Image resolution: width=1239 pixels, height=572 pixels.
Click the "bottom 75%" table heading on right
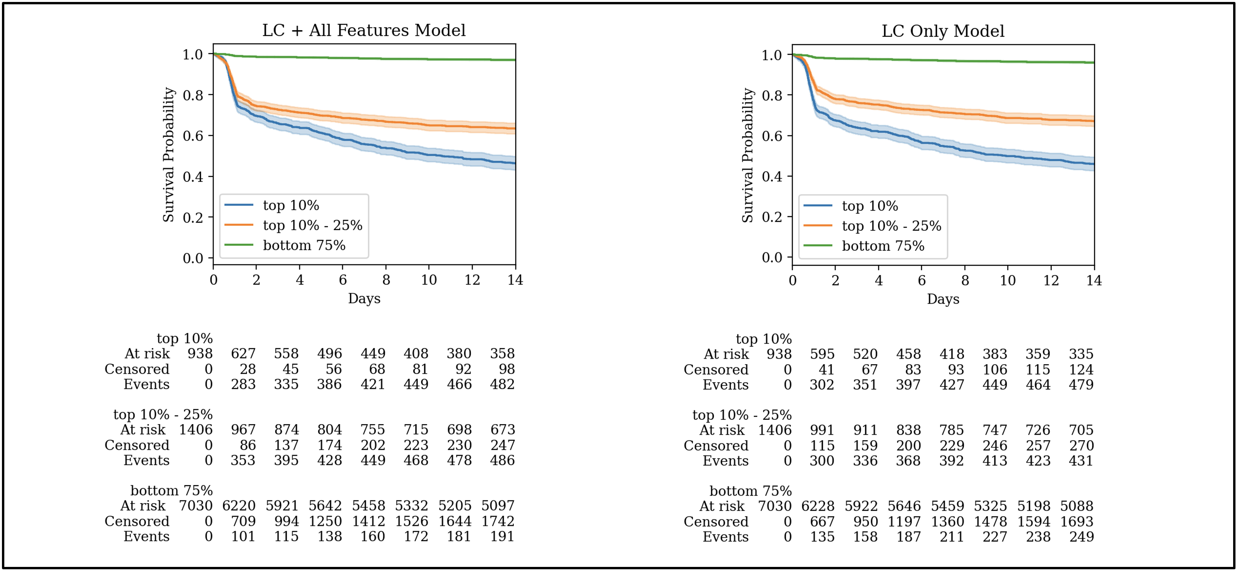[x=750, y=491]
